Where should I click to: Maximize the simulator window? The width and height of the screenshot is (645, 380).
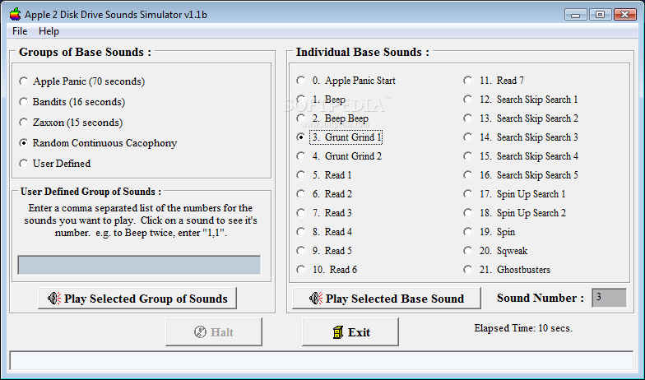tap(600, 15)
